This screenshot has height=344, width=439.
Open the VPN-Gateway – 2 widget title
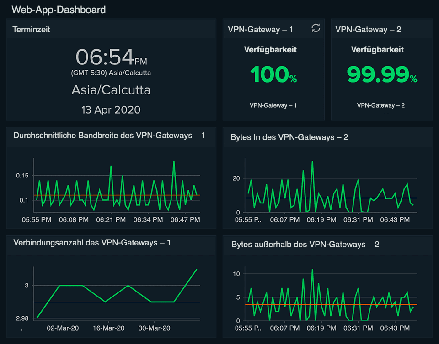coord(368,29)
